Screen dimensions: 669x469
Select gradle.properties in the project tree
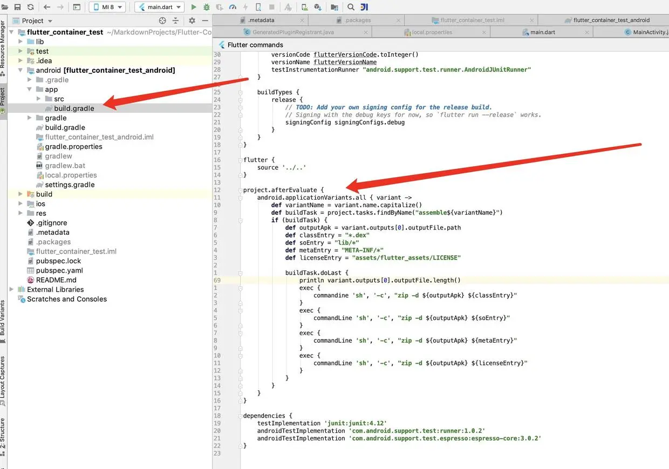73,146
